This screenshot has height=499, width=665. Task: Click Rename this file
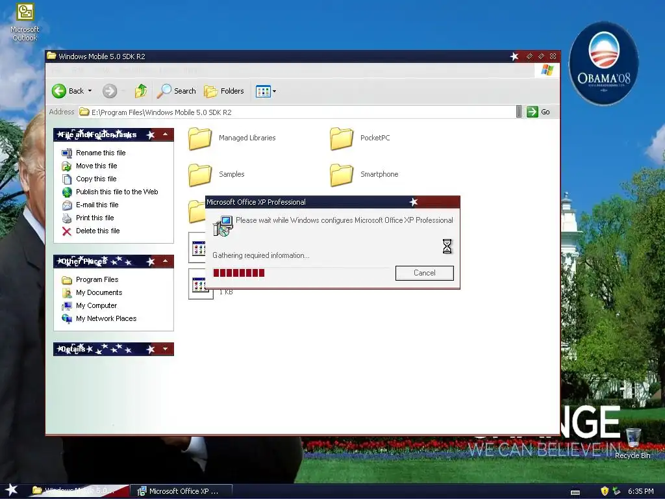coord(101,153)
